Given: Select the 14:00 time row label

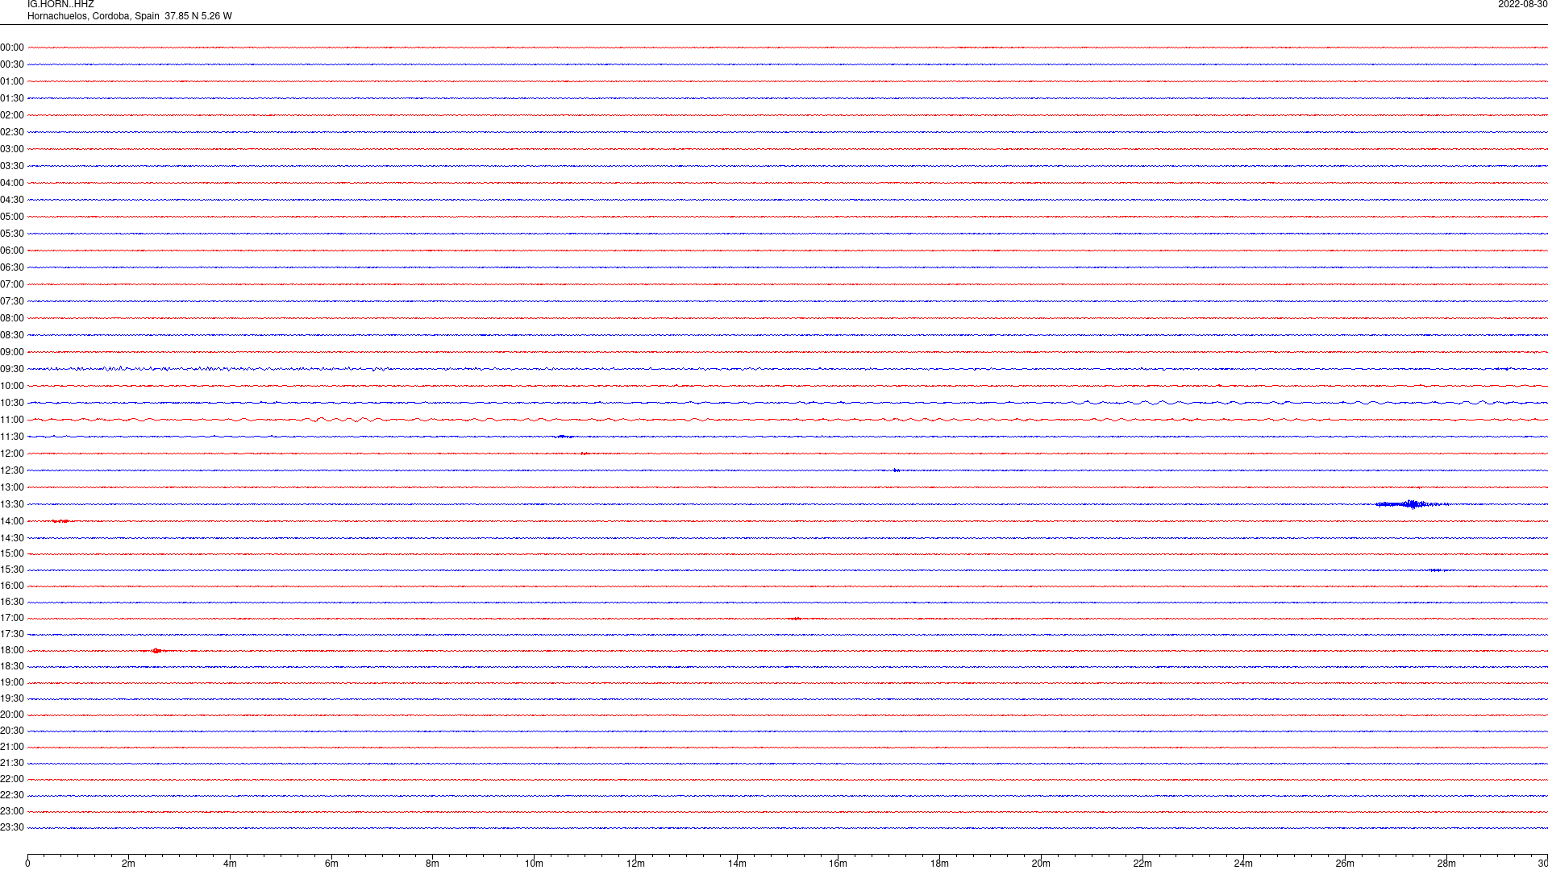Looking at the screenshot, I should click(12, 521).
